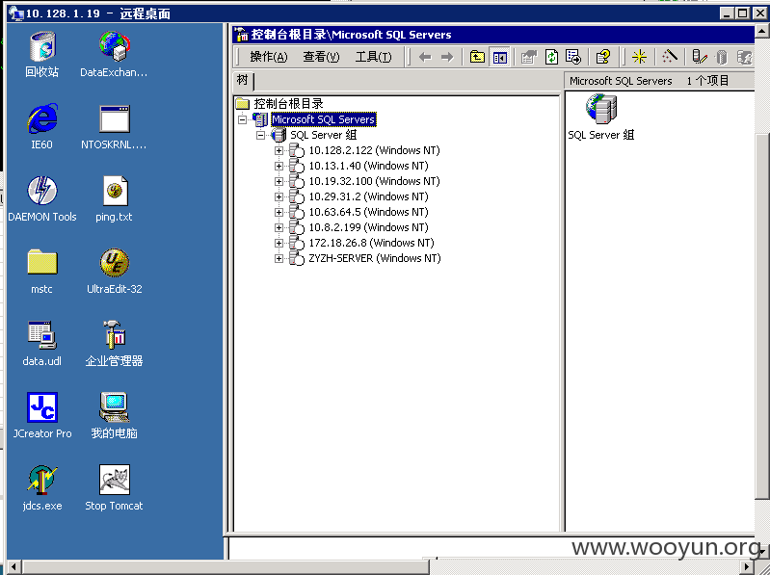
Task: Click the bottom horizontal scrollbar left arrow
Action: coord(13,567)
